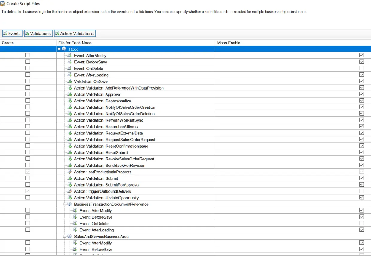Uncheck Mass Enable for SalesAndServiceBusinessArea Event: BeforeSave
The width and height of the screenshot is (371, 256).
[x=361, y=249]
